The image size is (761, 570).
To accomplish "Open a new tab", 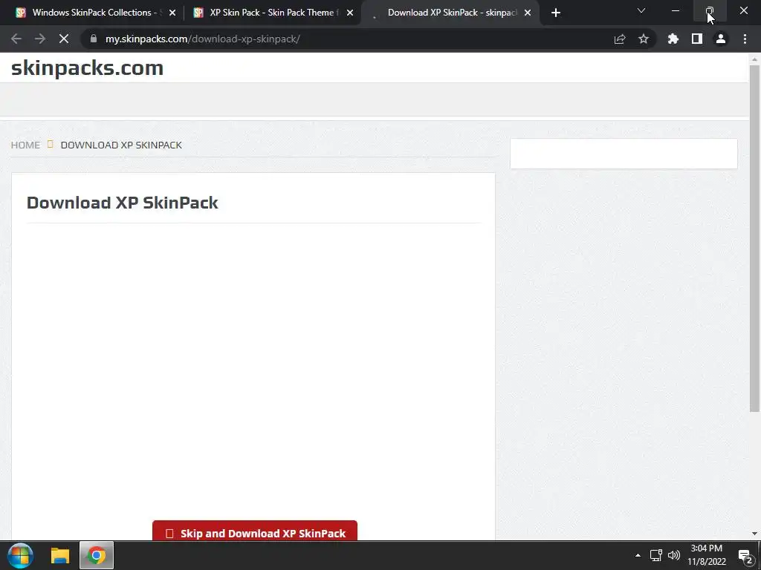I will pyautogui.click(x=556, y=13).
